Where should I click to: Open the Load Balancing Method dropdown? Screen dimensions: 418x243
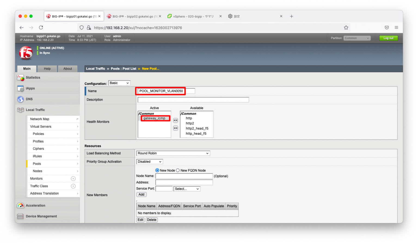coord(173,153)
